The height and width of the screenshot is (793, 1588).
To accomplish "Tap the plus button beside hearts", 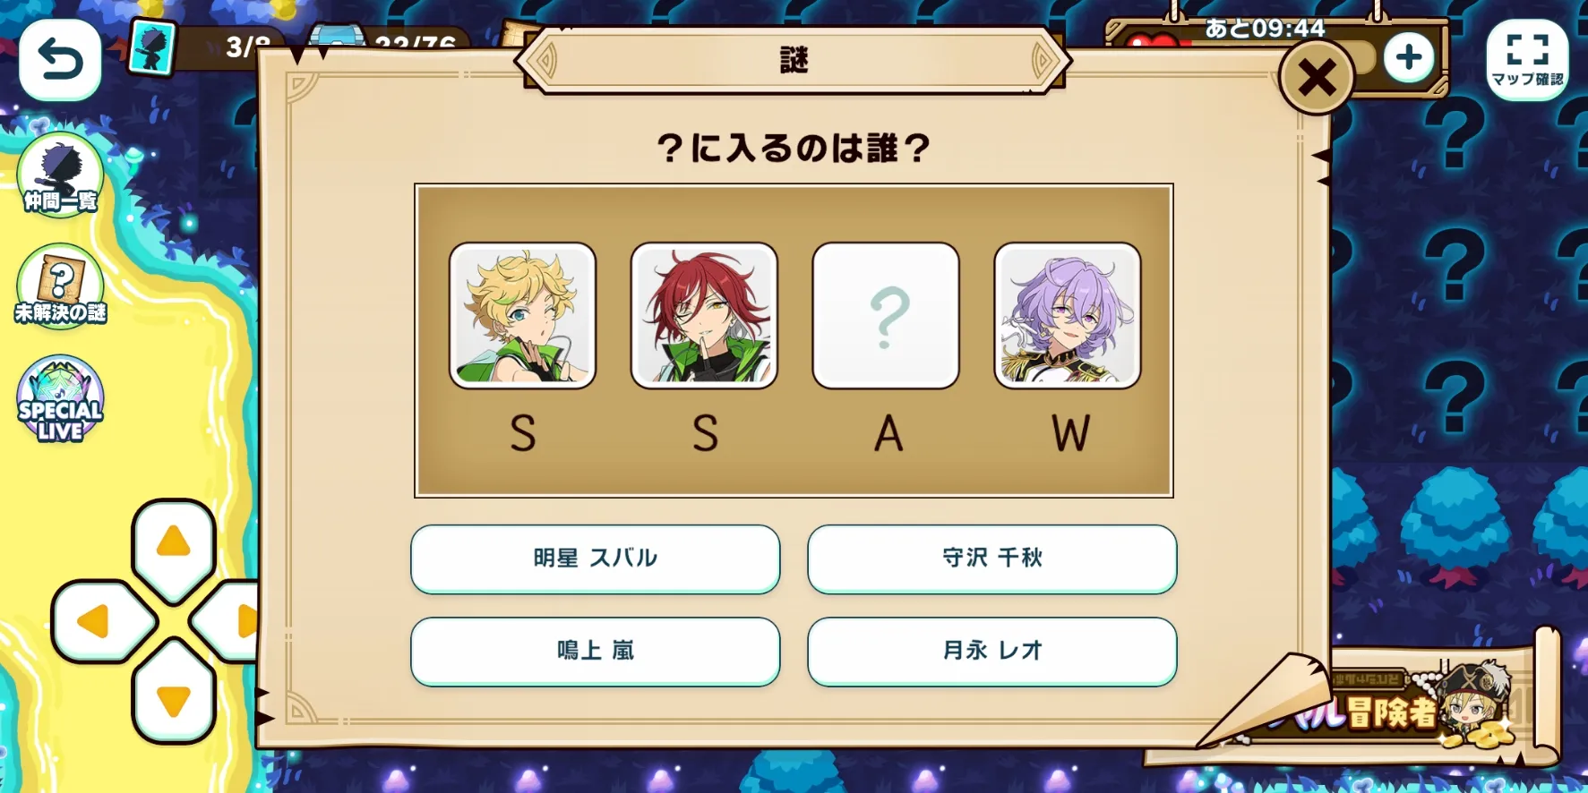I will (x=1409, y=58).
